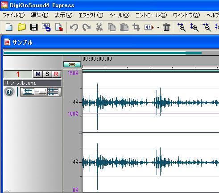
Task: Click the 150% scale label
Action: point(73,73)
